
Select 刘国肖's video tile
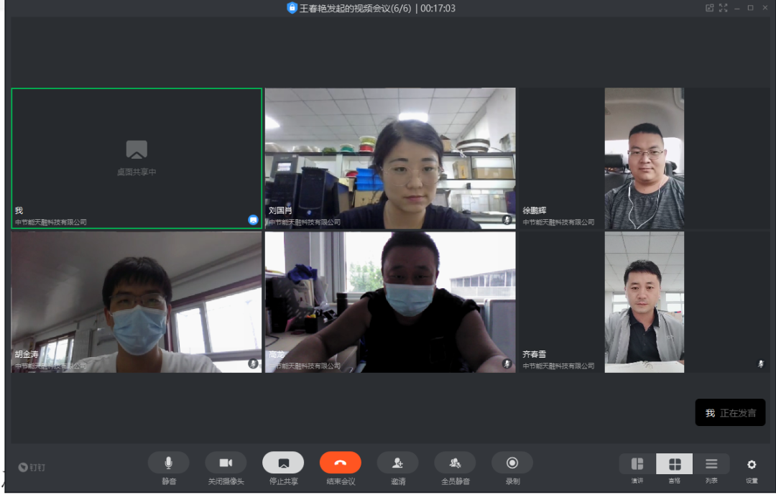click(390, 158)
